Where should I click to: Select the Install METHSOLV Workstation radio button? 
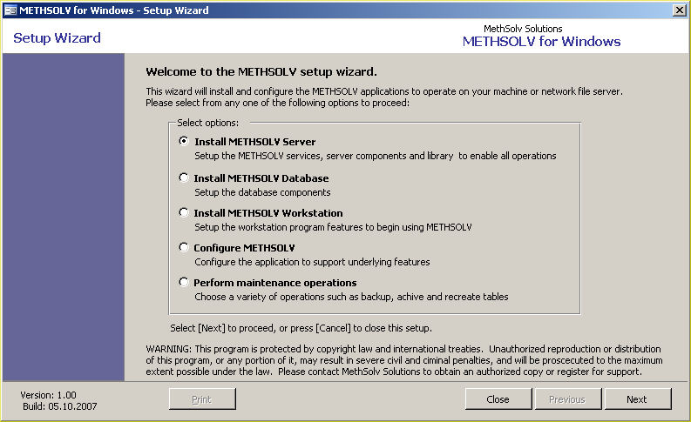click(184, 212)
